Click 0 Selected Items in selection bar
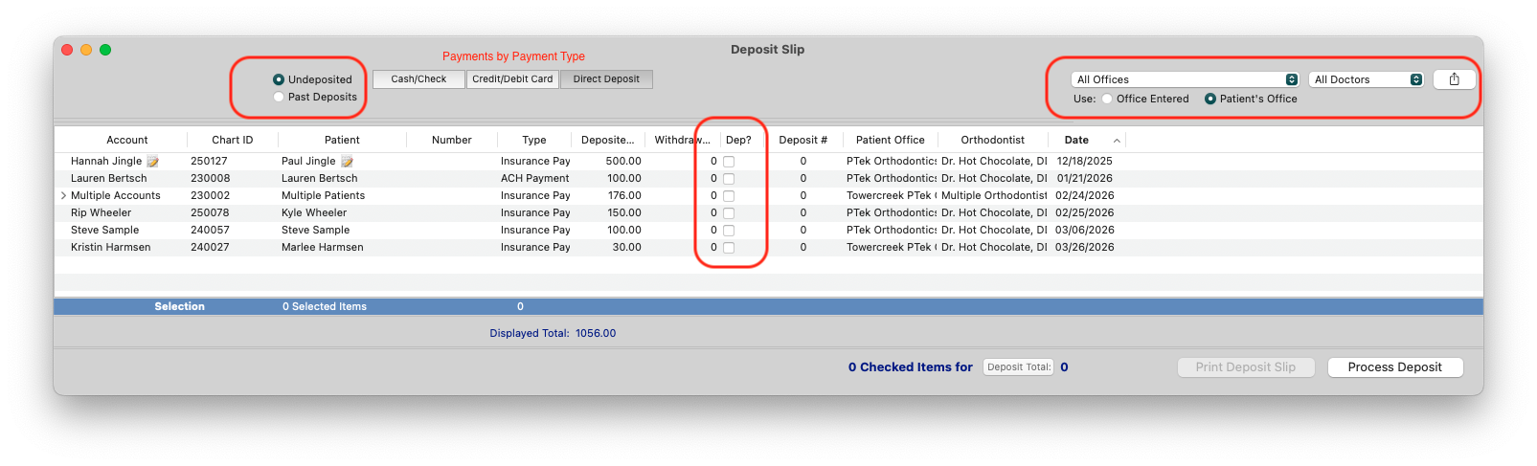Screen dimensions: 1537x466 325,307
